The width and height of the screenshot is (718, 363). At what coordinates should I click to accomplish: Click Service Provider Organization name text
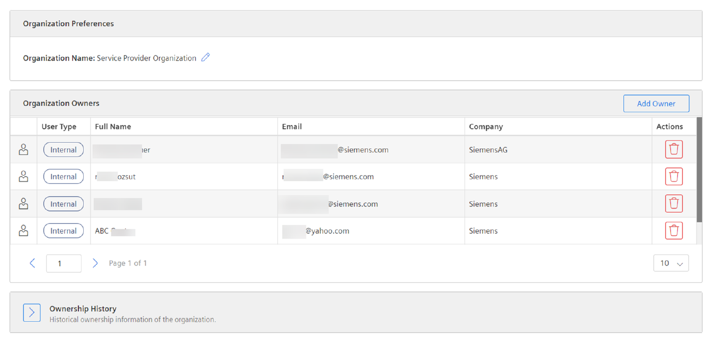coord(146,58)
